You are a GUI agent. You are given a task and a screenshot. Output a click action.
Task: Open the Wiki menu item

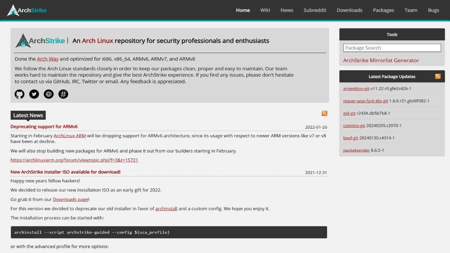[x=265, y=10]
